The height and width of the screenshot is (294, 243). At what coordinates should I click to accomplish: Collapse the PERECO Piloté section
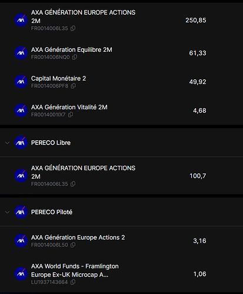7,212
